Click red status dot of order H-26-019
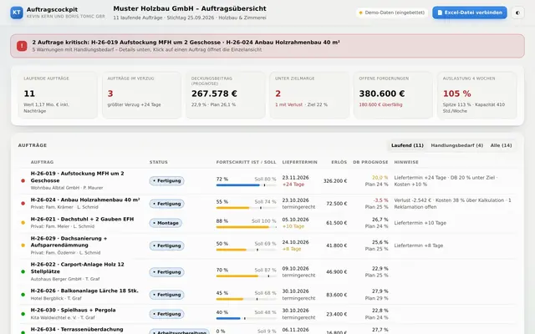Viewport: 535px width, 334px height. 23,180
